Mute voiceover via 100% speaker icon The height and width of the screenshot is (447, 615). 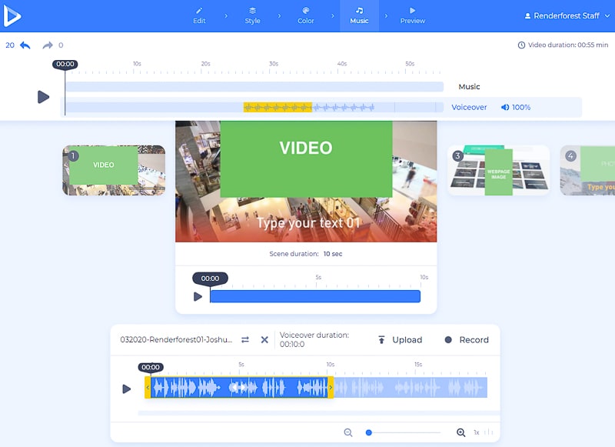click(x=505, y=108)
